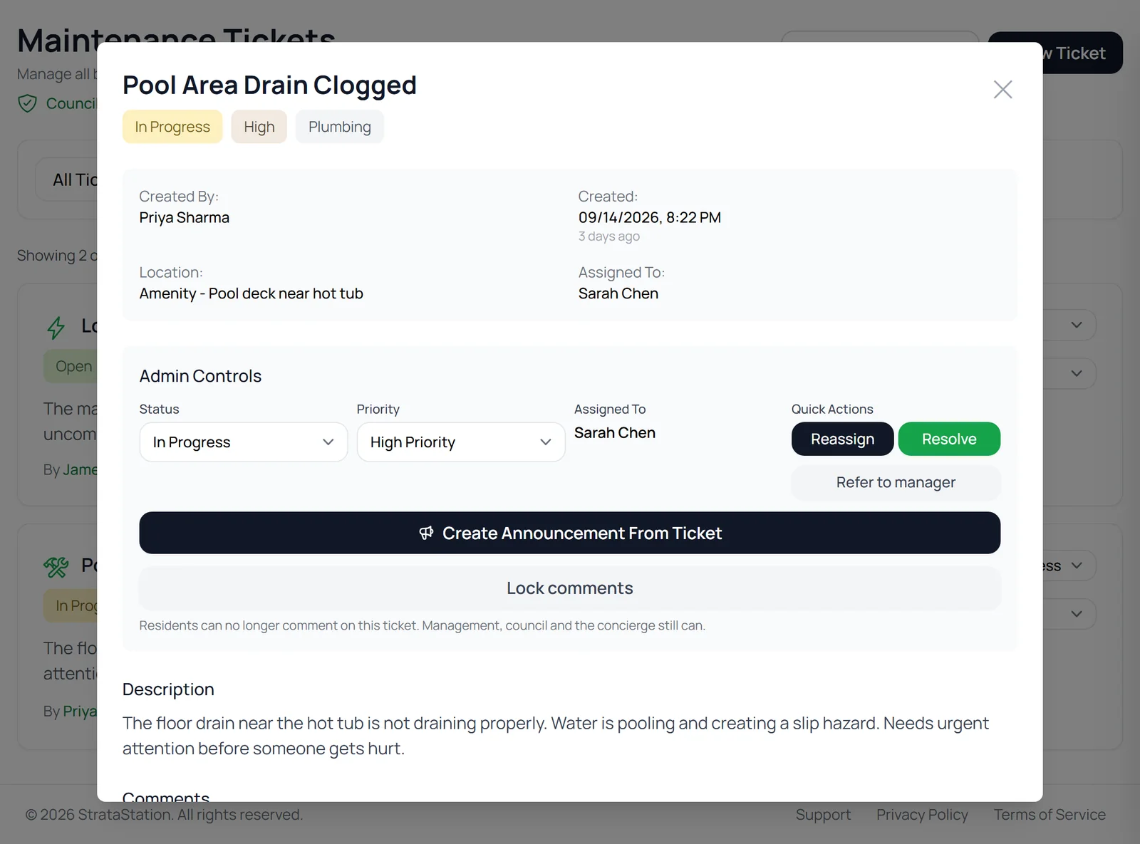1140x844 pixels.
Task: Click the Plumbing category badge
Action: (x=340, y=127)
